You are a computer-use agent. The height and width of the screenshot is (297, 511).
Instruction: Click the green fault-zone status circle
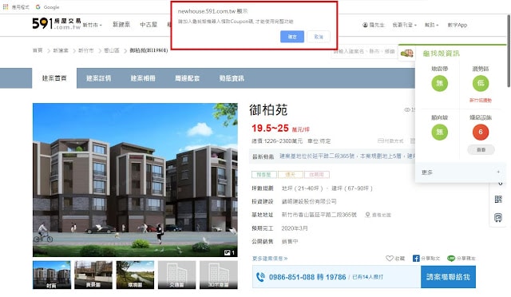pos(439,84)
